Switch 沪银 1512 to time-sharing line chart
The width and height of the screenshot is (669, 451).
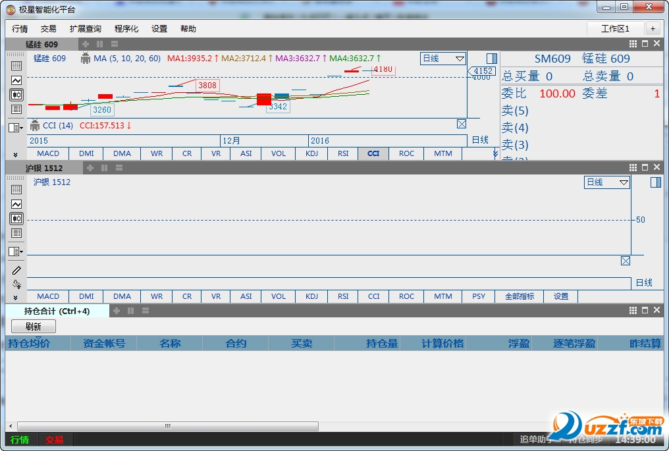tap(16, 204)
